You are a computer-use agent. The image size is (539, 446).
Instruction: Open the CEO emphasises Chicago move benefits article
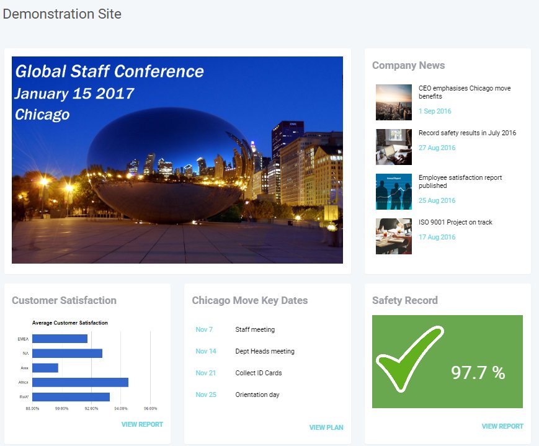(x=462, y=92)
